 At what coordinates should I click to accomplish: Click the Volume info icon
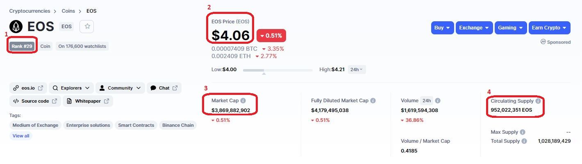click(438, 101)
